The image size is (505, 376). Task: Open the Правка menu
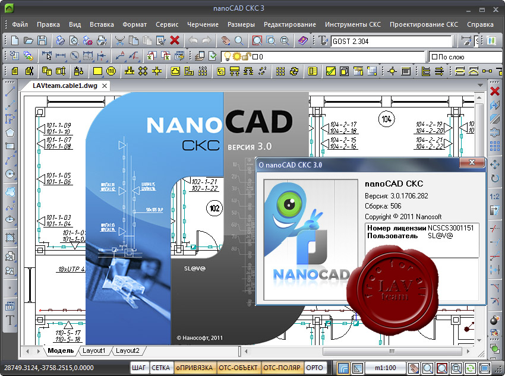(48, 24)
